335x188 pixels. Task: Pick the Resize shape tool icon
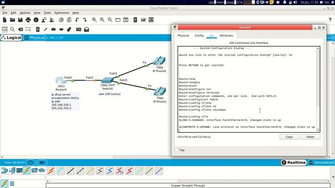click(x=28, y=29)
